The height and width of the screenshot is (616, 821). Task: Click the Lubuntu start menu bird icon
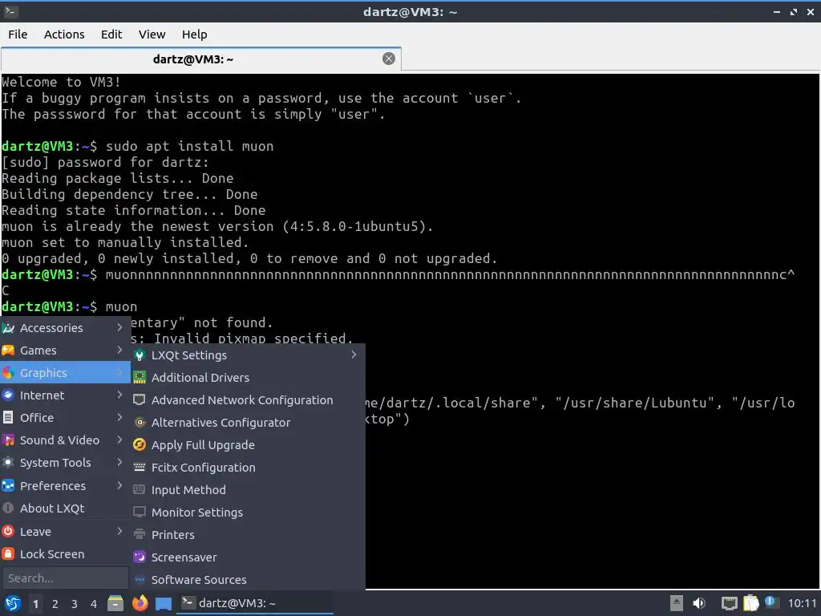(x=13, y=603)
